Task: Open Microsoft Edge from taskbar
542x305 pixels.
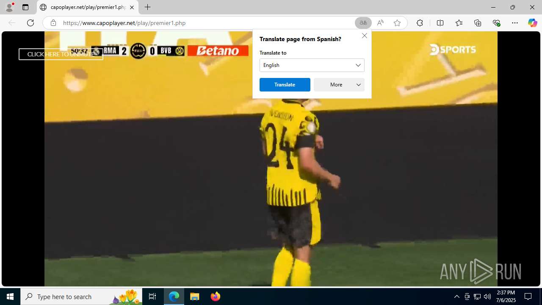Action: 174,297
